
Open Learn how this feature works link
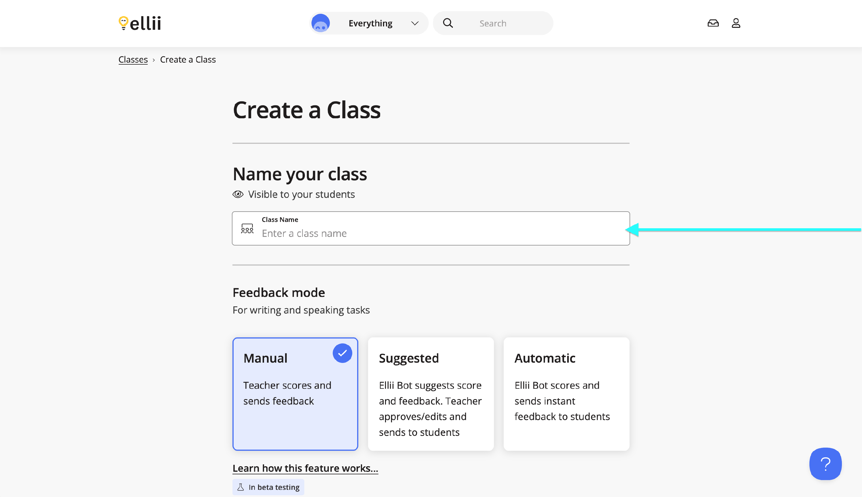(305, 468)
